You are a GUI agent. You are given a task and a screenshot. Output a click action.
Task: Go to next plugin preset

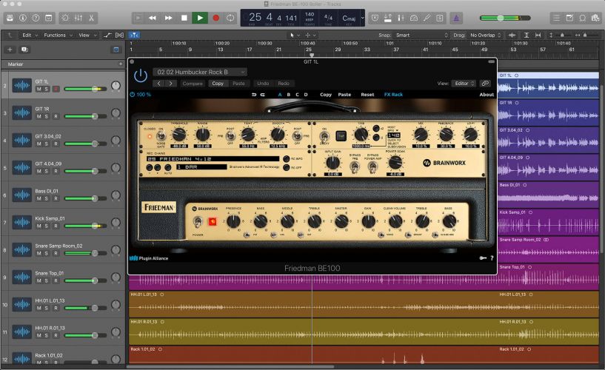click(170, 83)
